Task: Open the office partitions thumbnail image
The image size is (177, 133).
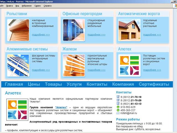Action: pyautogui.click(x=74, y=30)
